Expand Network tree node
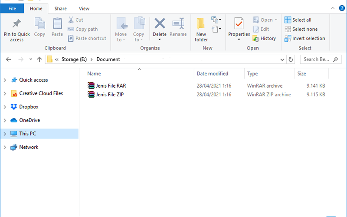The width and height of the screenshot is (347, 217). [x=5, y=148]
